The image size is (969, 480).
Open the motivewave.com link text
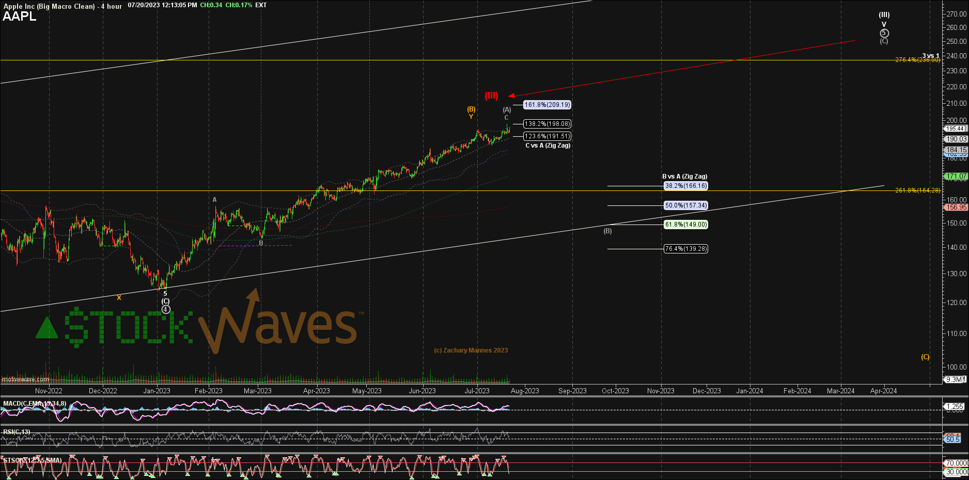point(25,379)
